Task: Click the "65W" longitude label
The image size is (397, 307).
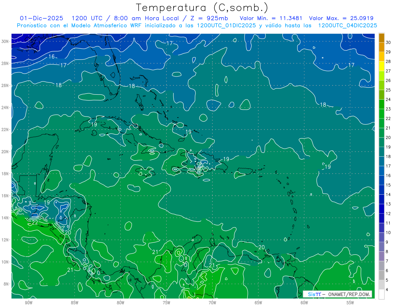Action: (x=258, y=303)
